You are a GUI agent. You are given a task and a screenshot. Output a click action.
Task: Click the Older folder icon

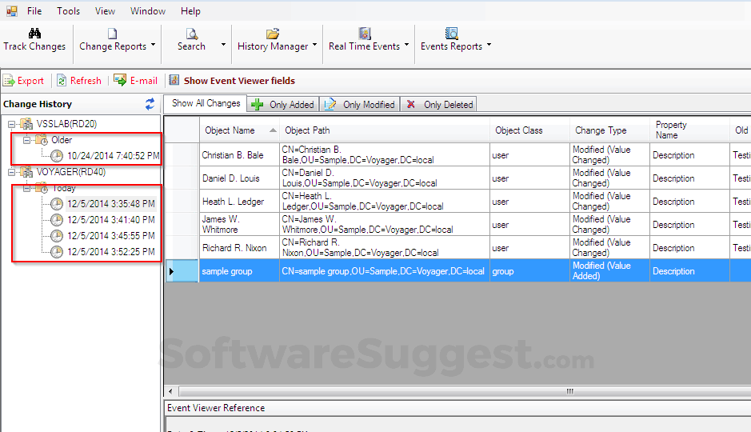pyautogui.click(x=42, y=140)
